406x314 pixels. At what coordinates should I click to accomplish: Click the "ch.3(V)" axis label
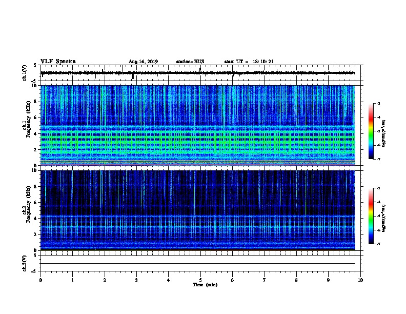click(x=25, y=263)
